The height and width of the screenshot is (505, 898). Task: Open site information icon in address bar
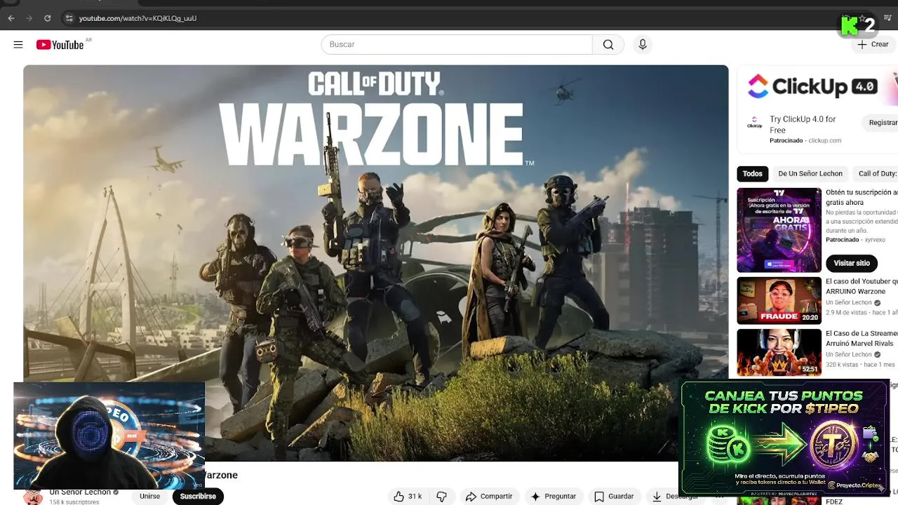[x=69, y=18]
